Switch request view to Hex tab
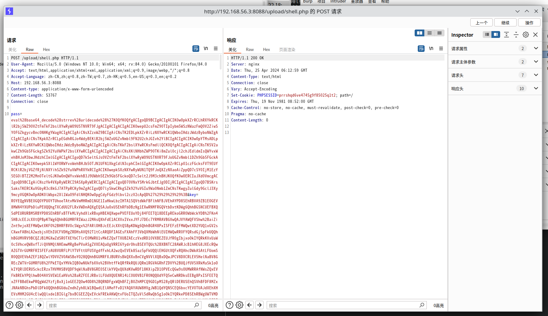The width and height of the screenshot is (548, 316). click(x=46, y=49)
